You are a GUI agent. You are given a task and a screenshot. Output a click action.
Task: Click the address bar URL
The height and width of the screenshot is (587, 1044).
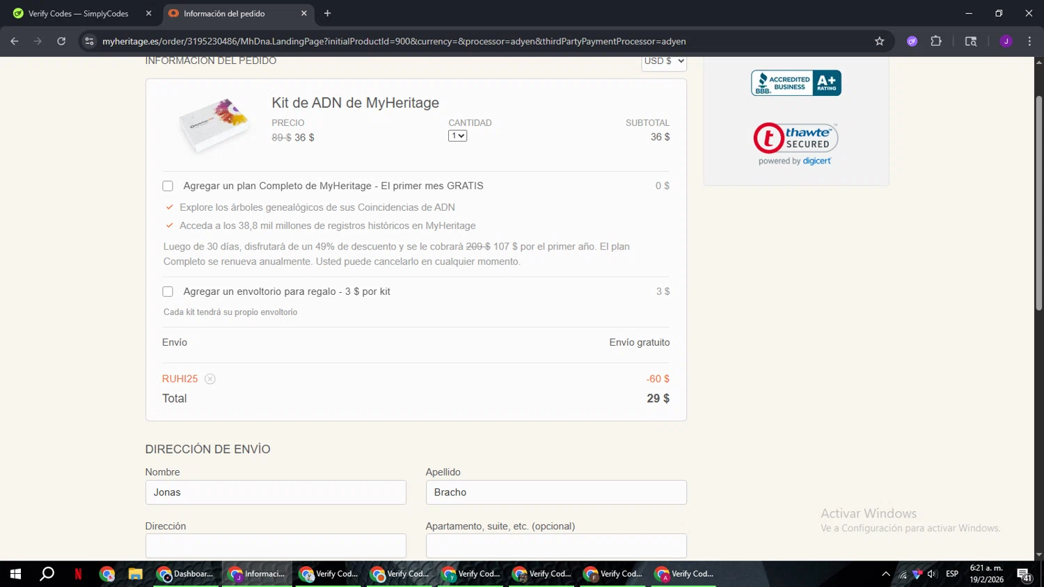tap(394, 41)
